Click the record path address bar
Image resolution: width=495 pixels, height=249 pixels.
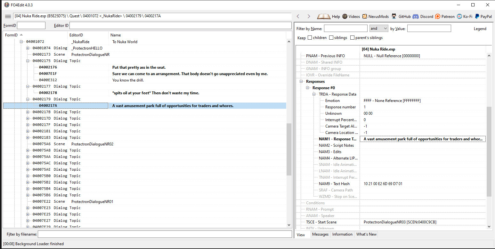tap(152, 16)
